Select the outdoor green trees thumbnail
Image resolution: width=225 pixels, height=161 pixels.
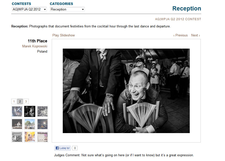tap(30, 124)
